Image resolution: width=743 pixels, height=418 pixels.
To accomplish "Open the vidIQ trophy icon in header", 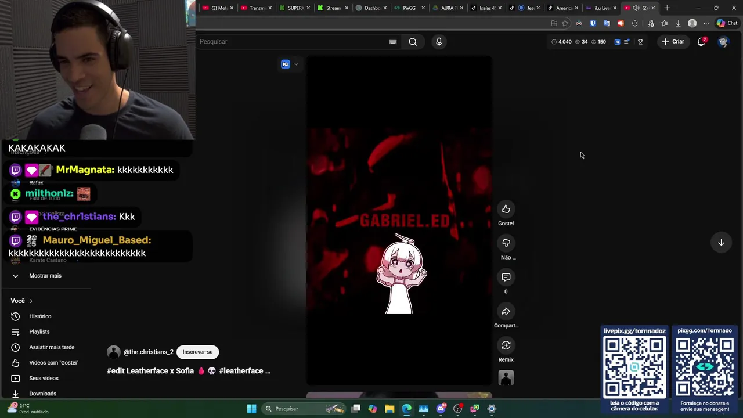I will [640, 42].
